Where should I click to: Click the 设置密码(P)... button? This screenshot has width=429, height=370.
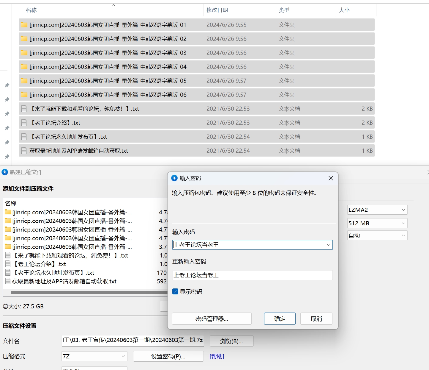(168, 356)
